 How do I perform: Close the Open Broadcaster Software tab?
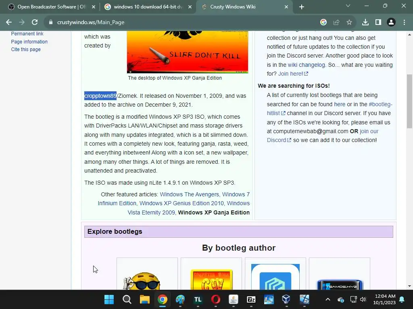point(94,7)
